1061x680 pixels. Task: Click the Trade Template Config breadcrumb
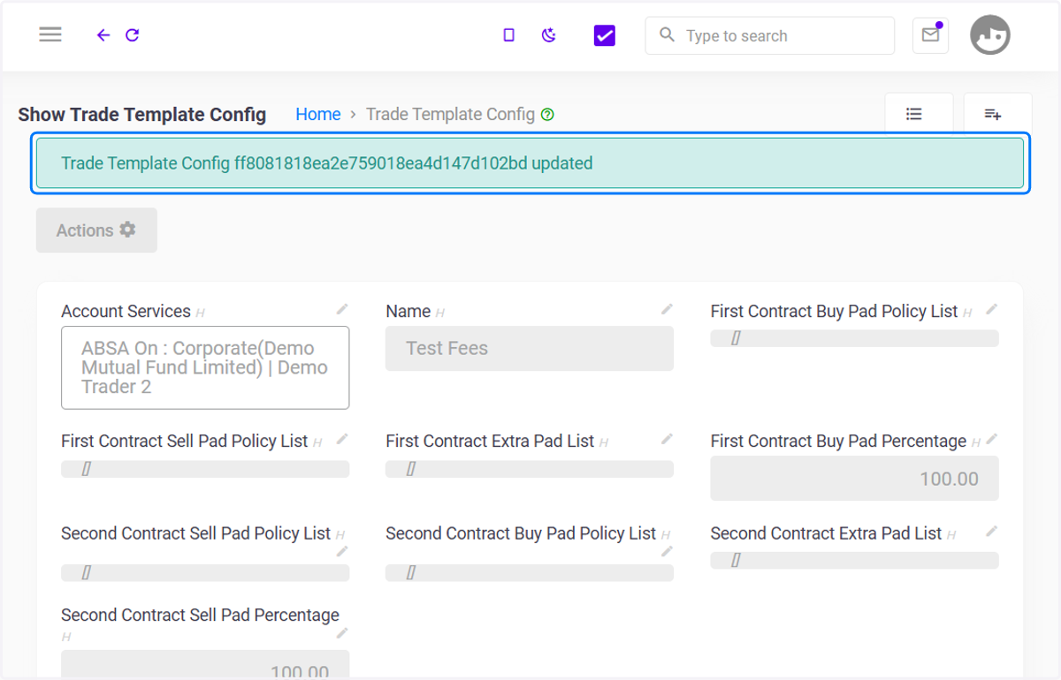pos(450,114)
